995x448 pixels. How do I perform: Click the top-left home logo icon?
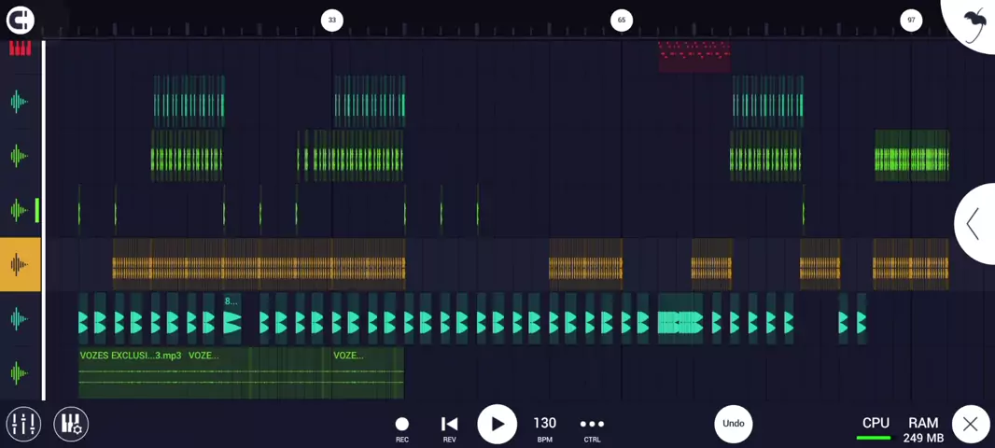pos(20,20)
